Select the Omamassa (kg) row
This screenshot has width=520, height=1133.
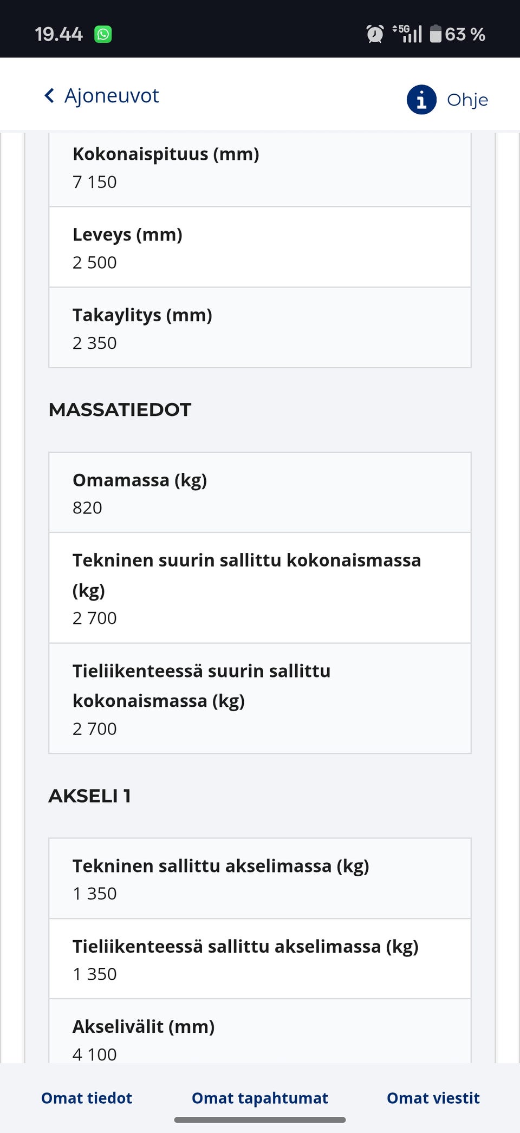click(259, 492)
